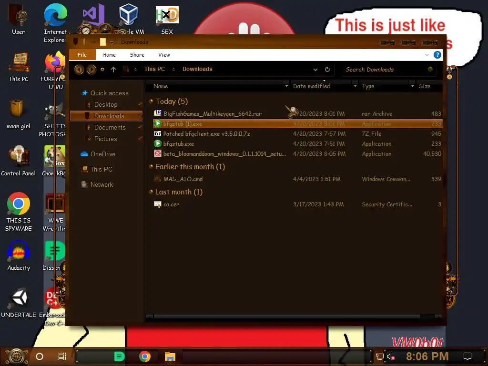This screenshot has width=488, height=366.
Task: Launch the UNDERTALE Unity shortcut
Action: point(19,303)
